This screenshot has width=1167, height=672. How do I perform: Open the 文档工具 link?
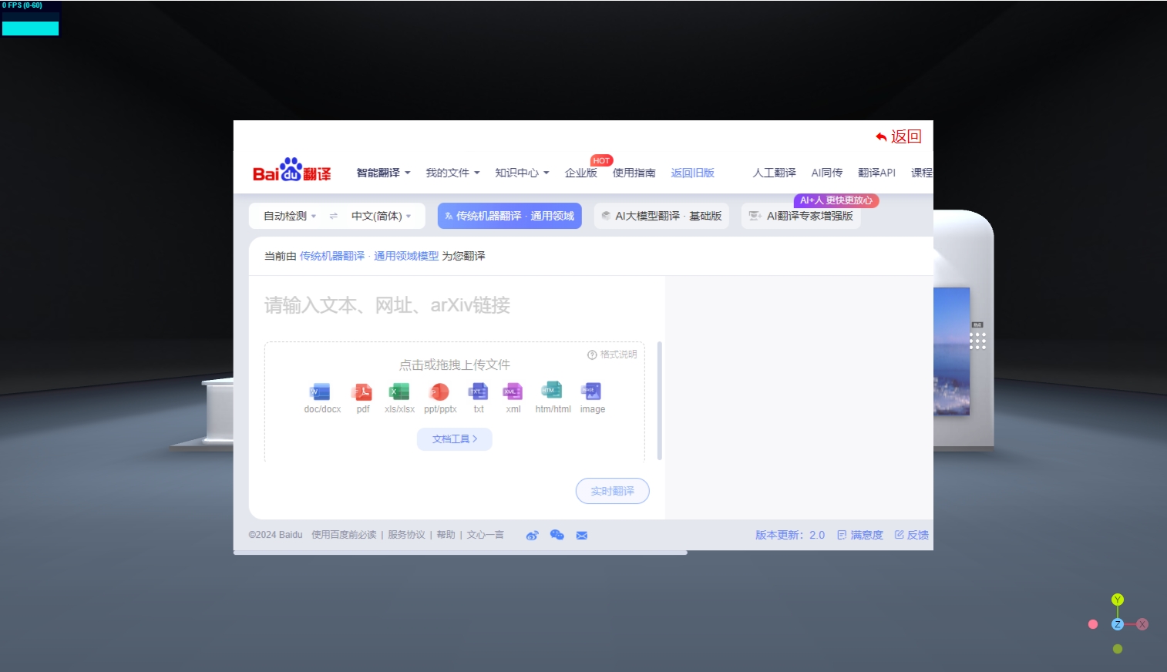454,438
